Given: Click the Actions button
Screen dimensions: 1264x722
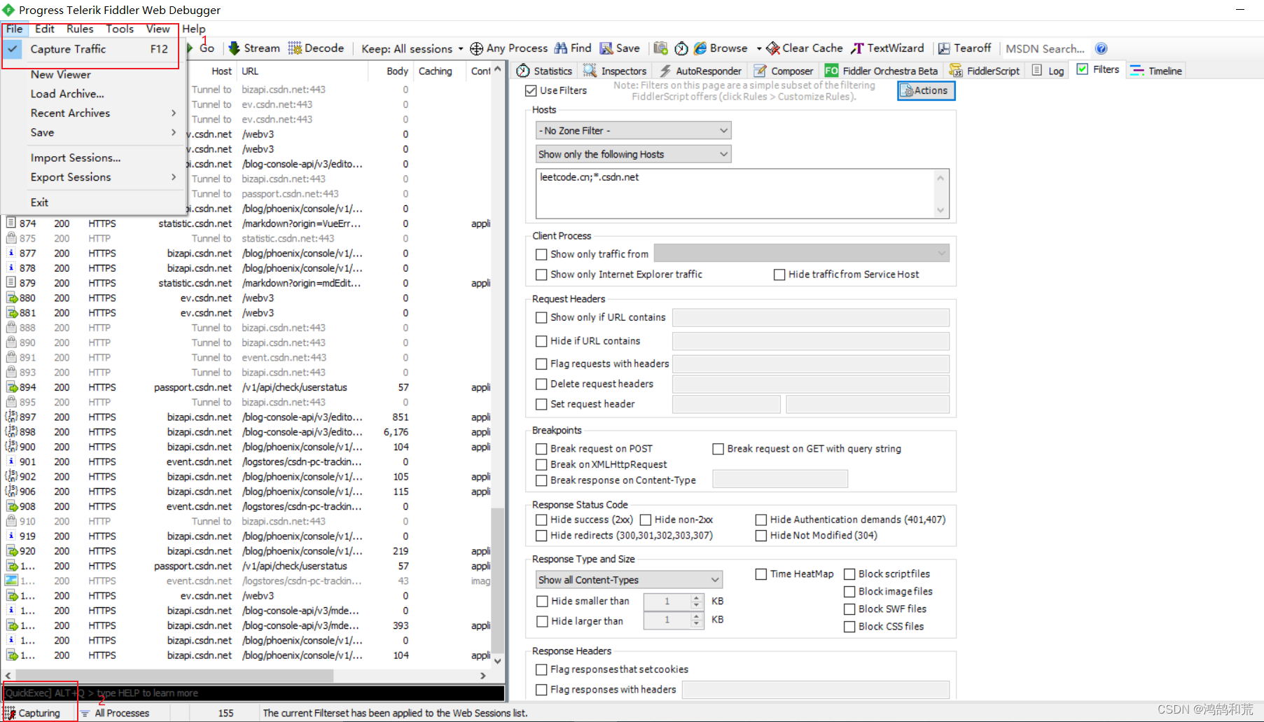Looking at the screenshot, I should 926,90.
